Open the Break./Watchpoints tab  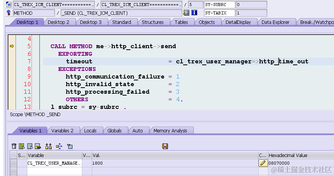point(316,22)
